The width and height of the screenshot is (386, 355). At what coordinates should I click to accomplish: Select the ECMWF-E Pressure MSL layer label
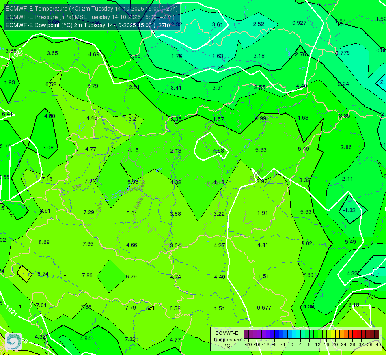click(90, 17)
